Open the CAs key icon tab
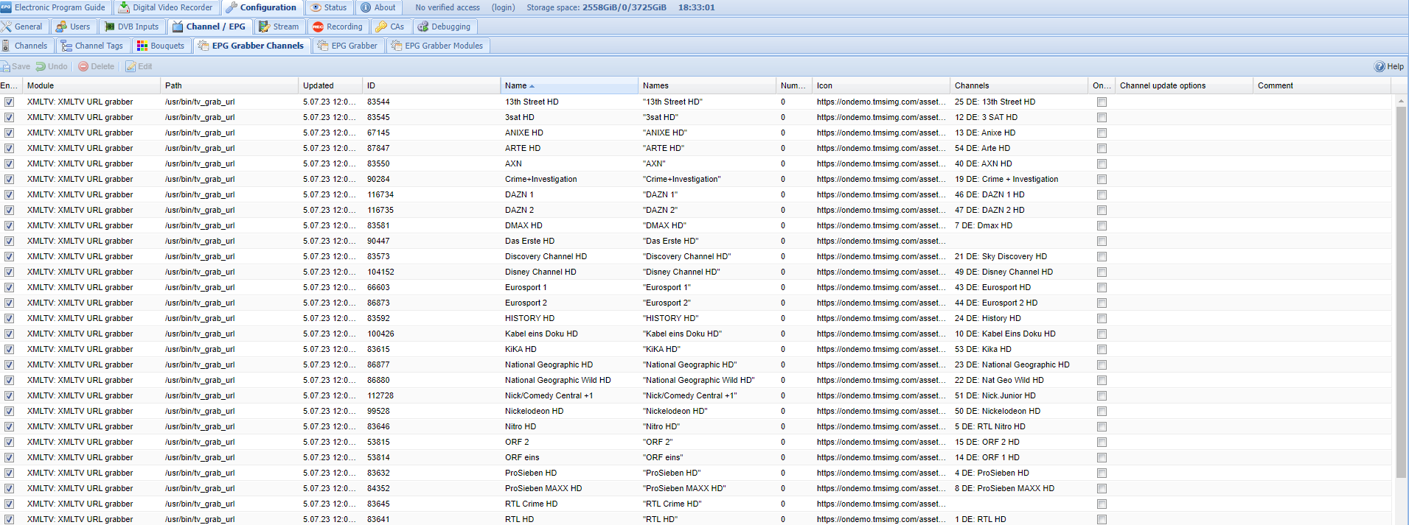This screenshot has height=525, width=1409. [x=390, y=27]
